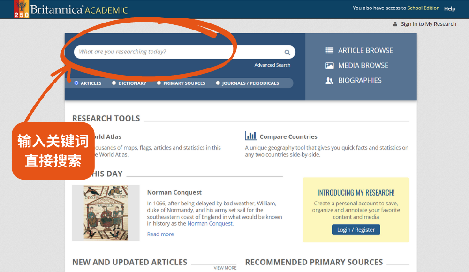Open the Media Browse menu item
The image size is (469, 272).
363,66
